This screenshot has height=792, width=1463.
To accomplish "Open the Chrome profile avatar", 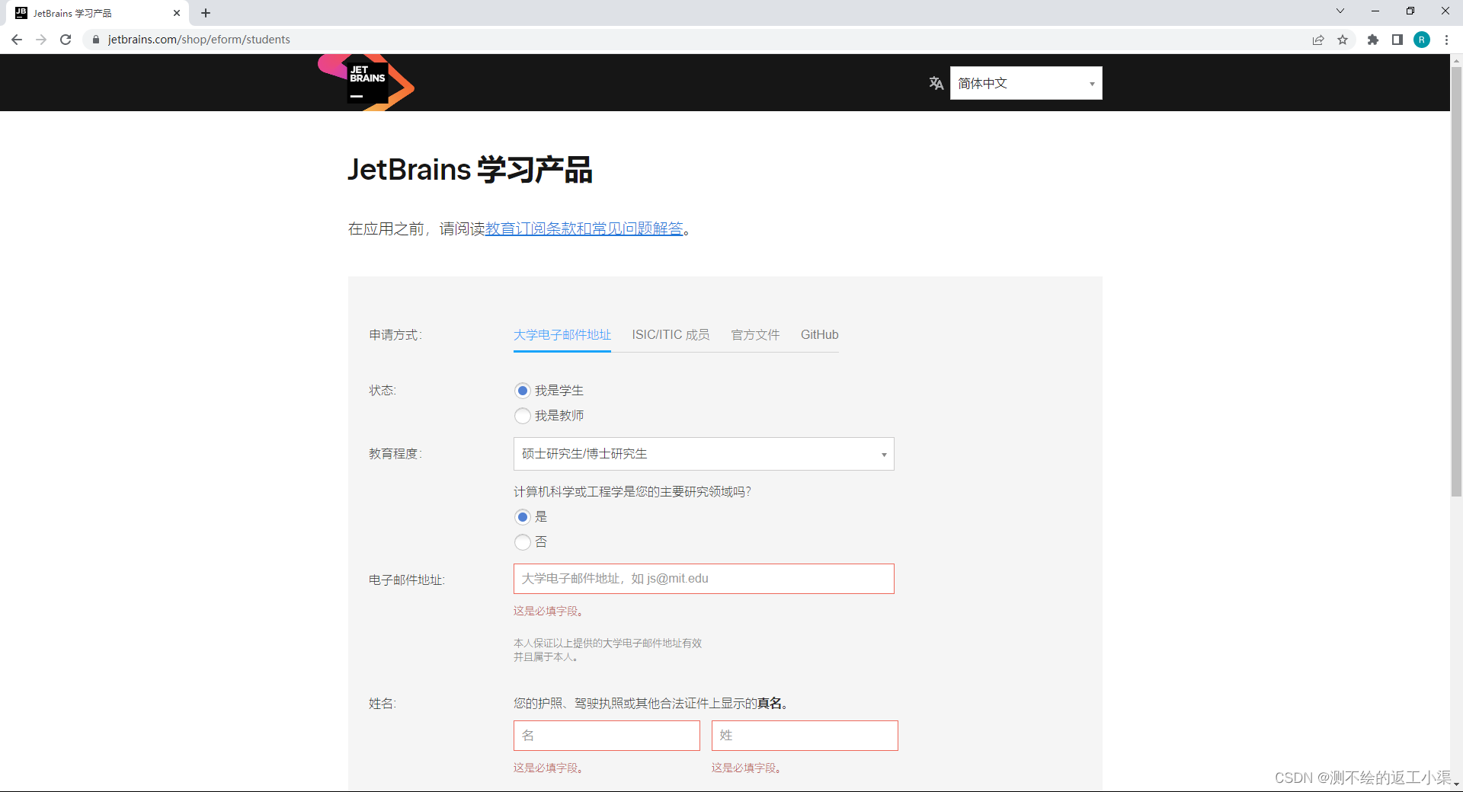I will coord(1422,40).
